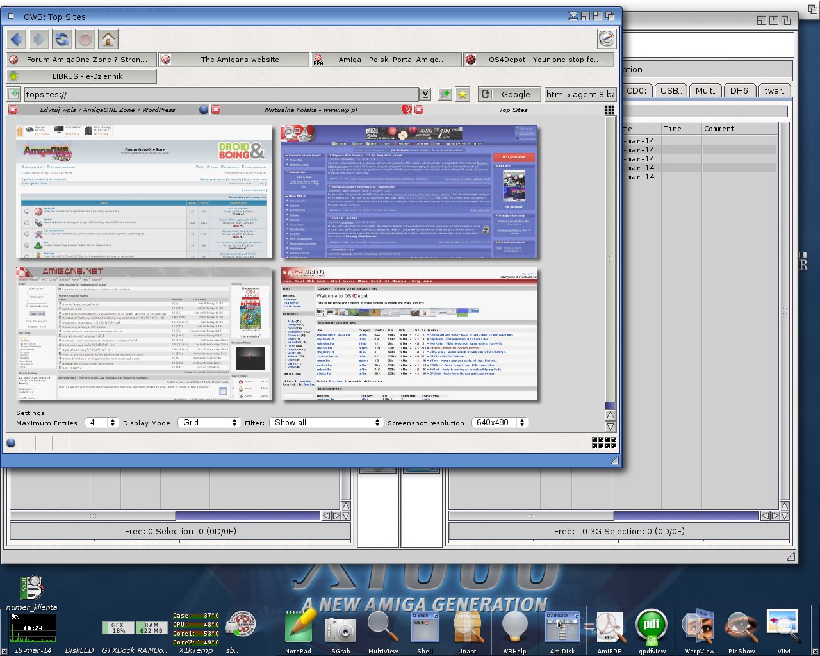Image resolution: width=820 pixels, height=656 pixels.
Task: Switch to Wirtualna Polska tab
Action: tap(310, 110)
